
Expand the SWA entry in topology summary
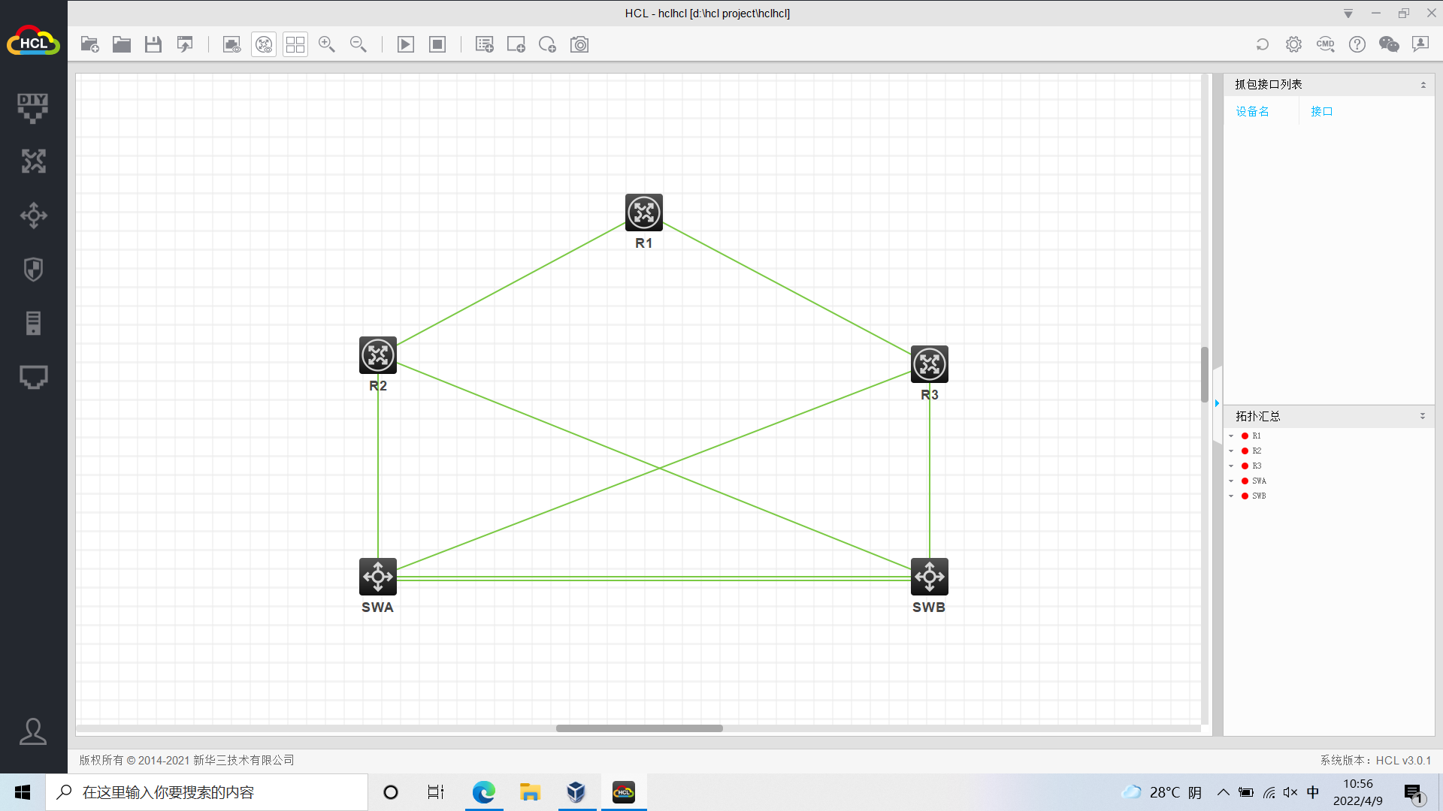coord(1231,481)
